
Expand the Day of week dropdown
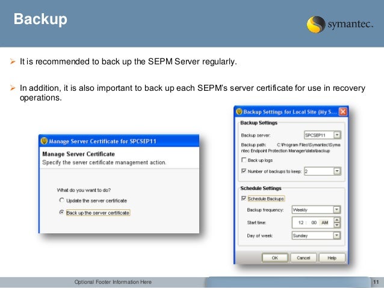pos(336,236)
